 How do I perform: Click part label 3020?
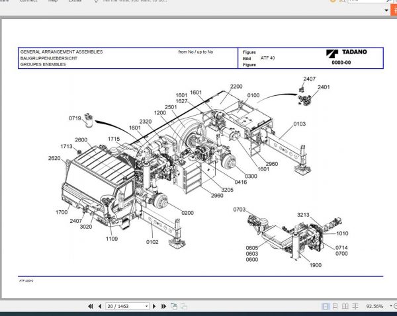click(x=86, y=227)
